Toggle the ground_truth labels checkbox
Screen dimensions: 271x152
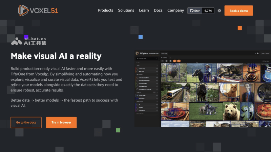coord(138,96)
